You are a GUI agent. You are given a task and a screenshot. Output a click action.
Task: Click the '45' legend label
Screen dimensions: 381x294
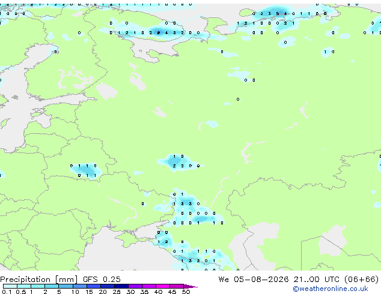click(172, 292)
